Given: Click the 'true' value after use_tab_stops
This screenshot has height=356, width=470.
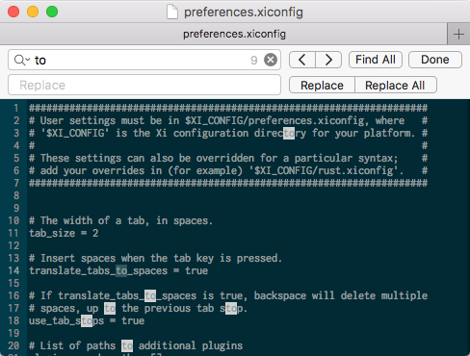Looking at the screenshot, I should point(133,320).
